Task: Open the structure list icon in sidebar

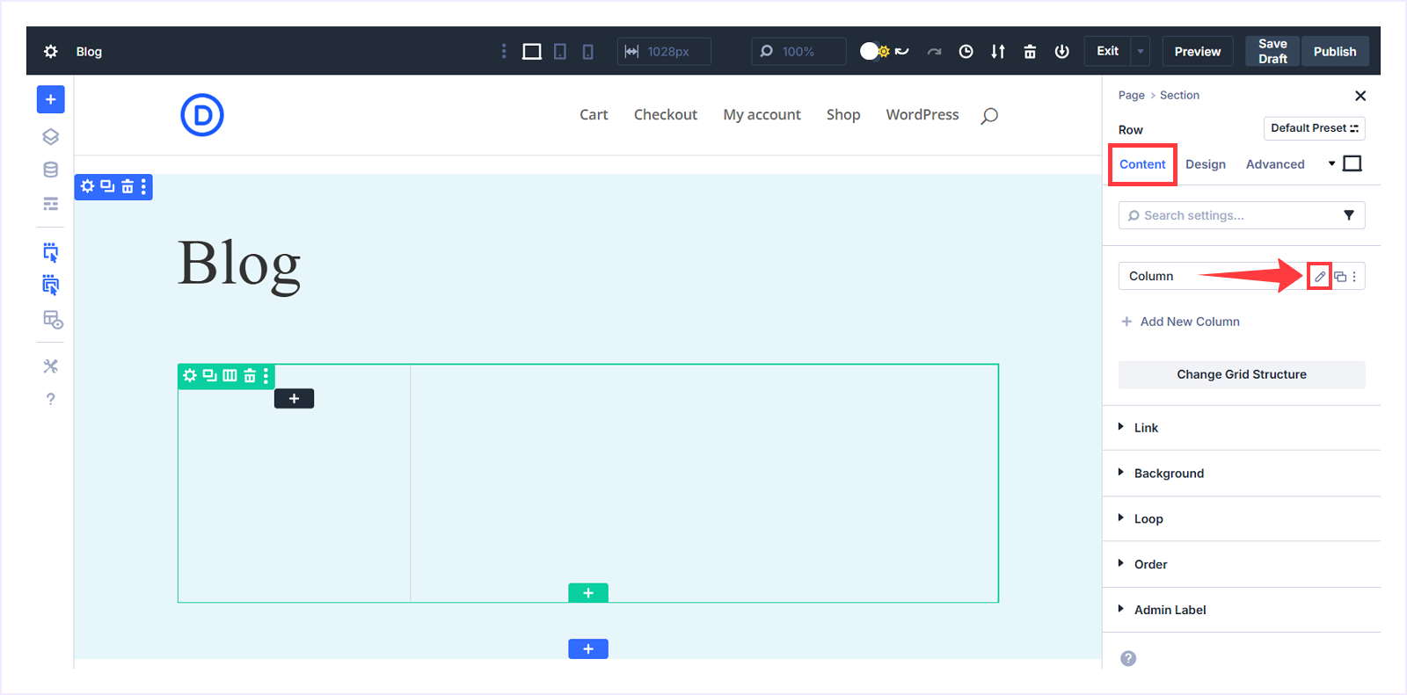Action: (x=51, y=204)
